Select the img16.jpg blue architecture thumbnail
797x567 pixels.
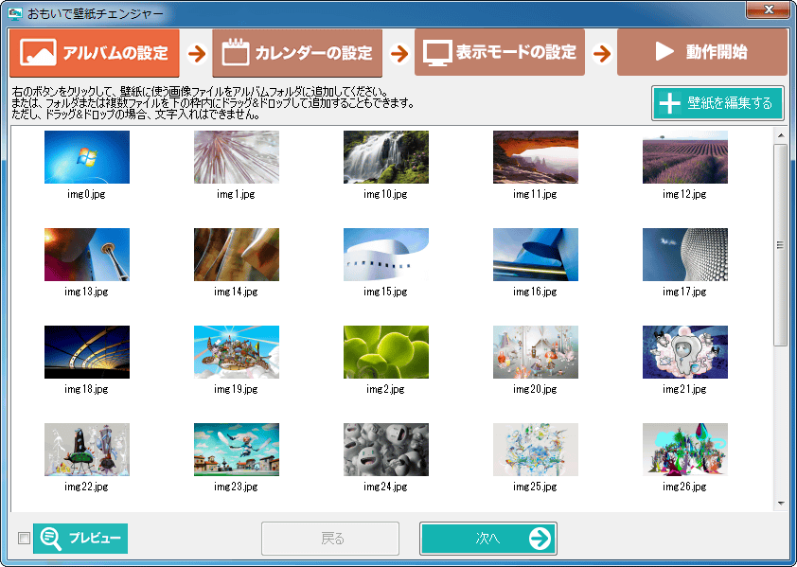[535, 255]
